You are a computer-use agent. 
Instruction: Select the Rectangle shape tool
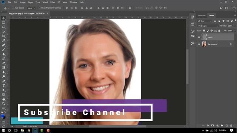pyautogui.click(x=3, y=95)
